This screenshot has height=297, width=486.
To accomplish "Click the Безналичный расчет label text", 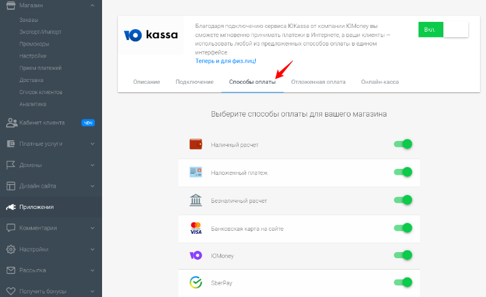I will click(239, 201).
